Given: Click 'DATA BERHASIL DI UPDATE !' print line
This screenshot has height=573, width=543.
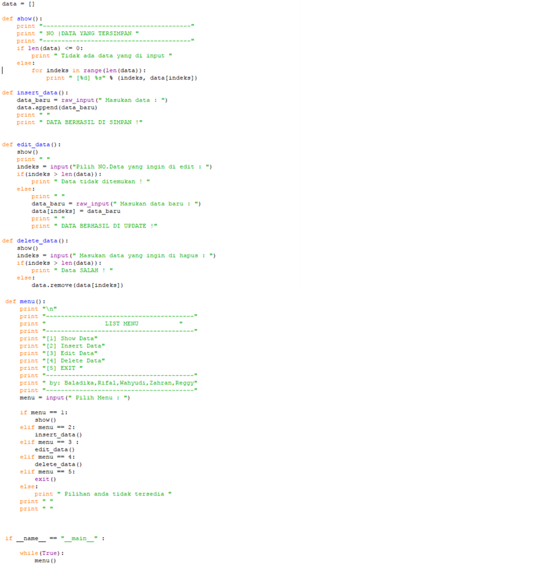Looking at the screenshot, I should click(x=94, y=226).
